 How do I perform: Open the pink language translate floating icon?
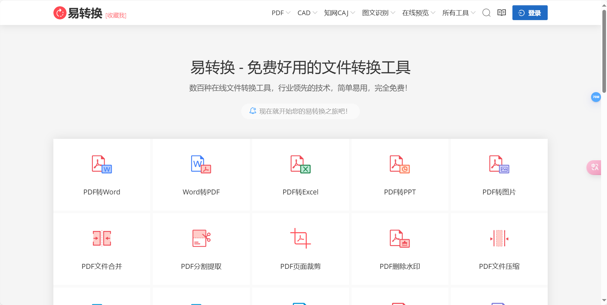595,167
